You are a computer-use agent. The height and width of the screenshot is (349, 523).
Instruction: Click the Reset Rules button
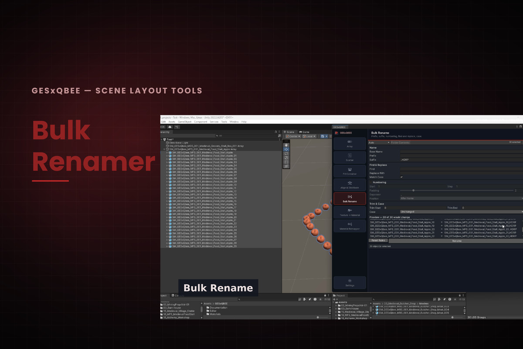[377, 240]
